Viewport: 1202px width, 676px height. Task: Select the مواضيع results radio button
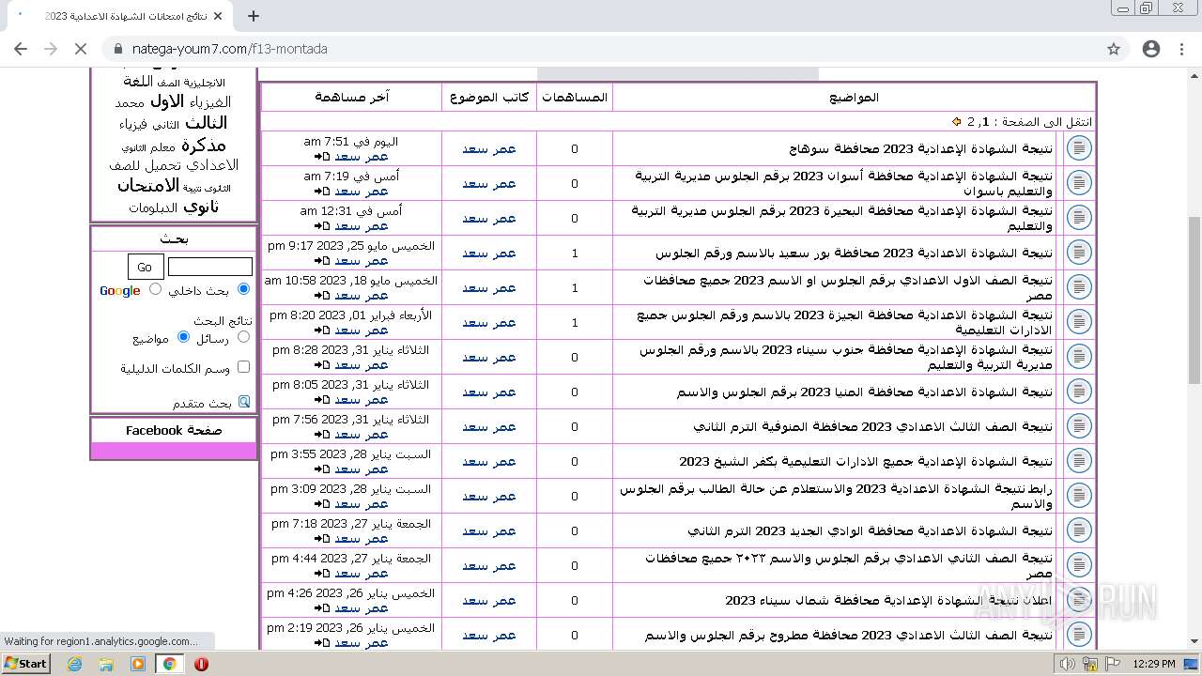184,336
